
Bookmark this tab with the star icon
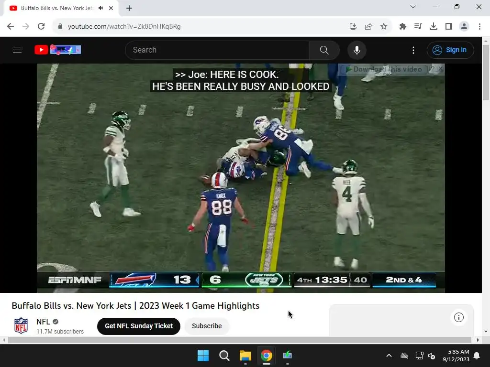click(384, 27)
